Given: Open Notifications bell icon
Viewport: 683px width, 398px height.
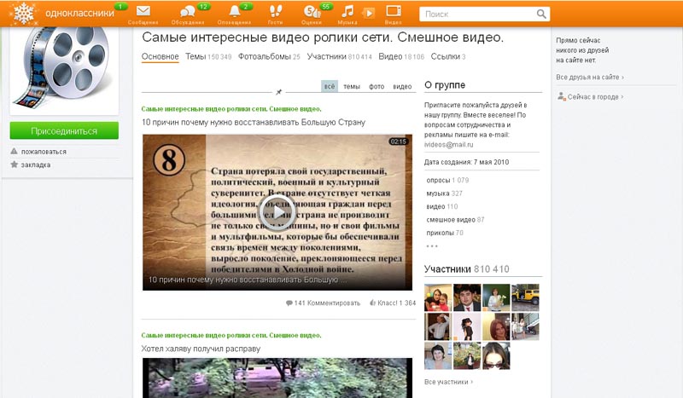Looking at the screenshot, I should tap(234, 14).
